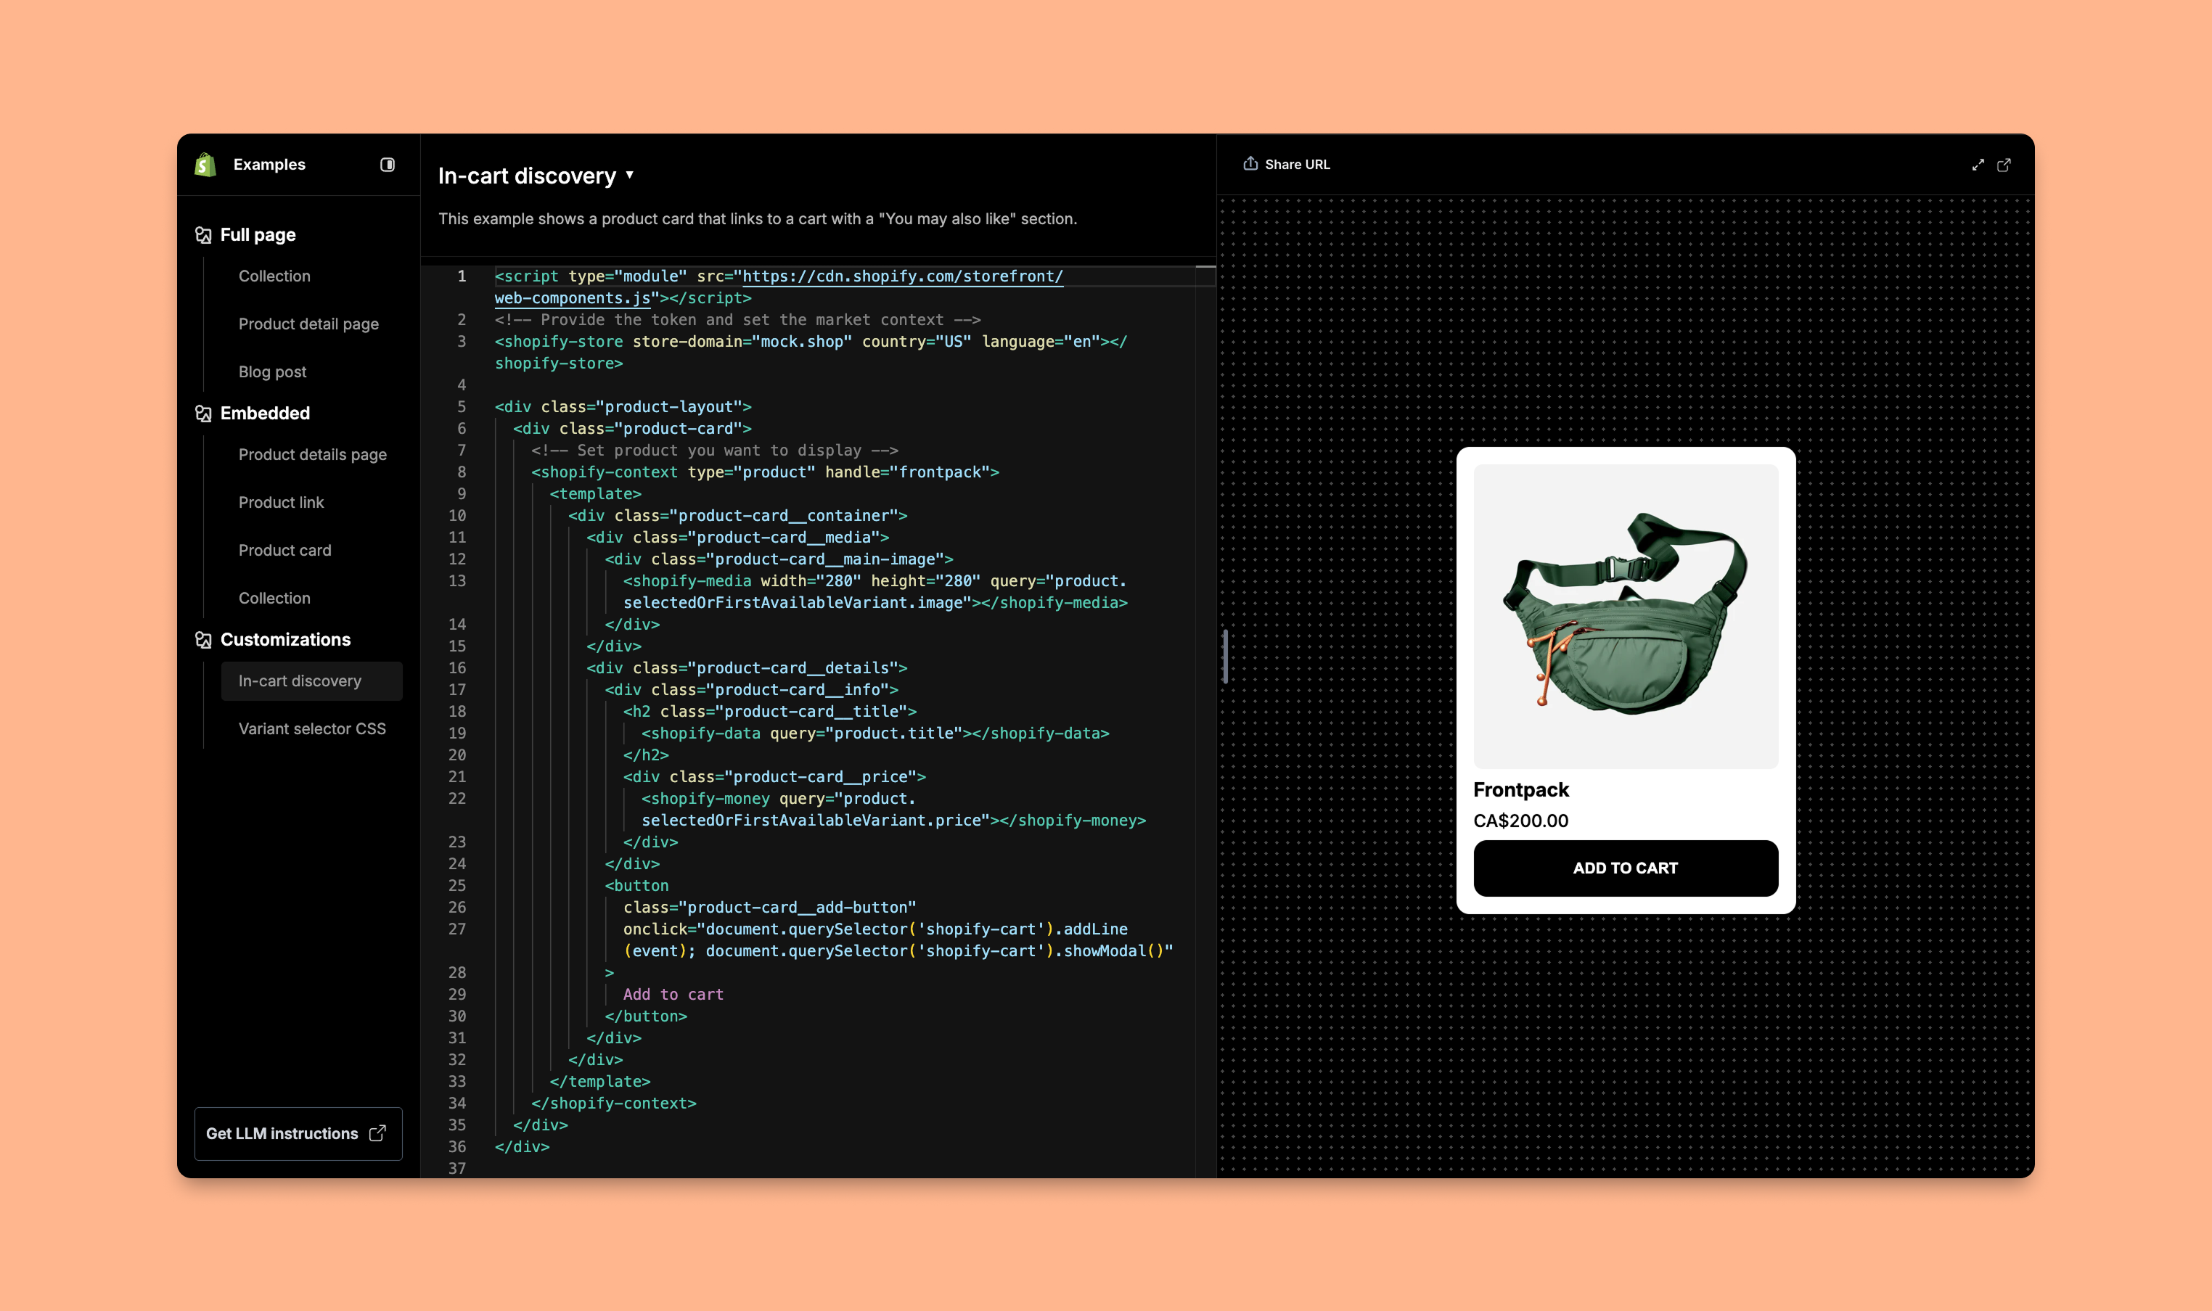Click the Share URL button
This screenshot has height=1311, width=2212.
pos(1286,164)
